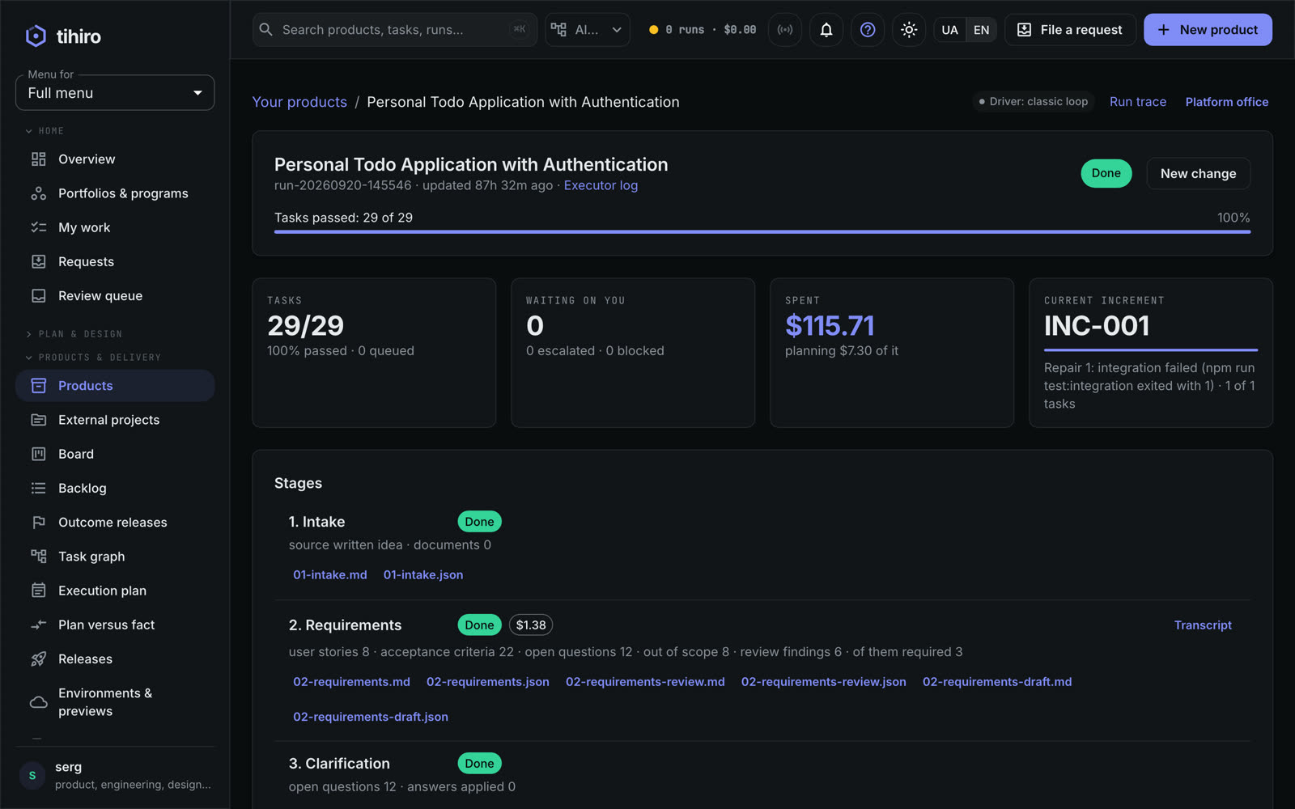
Task: Click the Done status badge in header
Action: (x=1106, y=173)
